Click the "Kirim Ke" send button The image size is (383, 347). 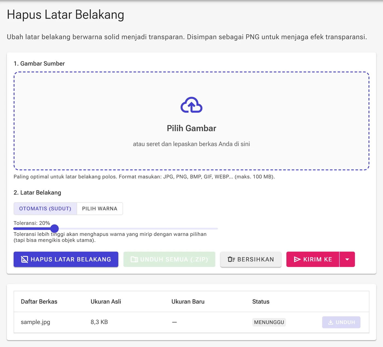pyautogui.click(x=313, y=259)
